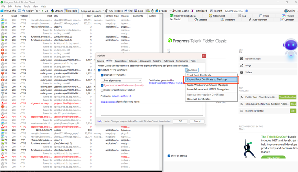Select Export Root Certificate to Desktop
Viewport: 298px width, 172px height.
coord(211,79)
